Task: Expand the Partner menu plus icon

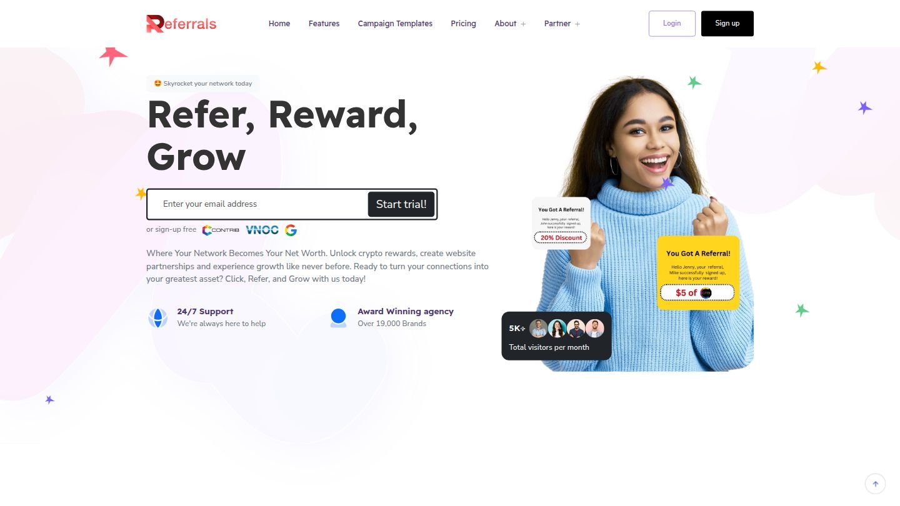Action: click(577, 24)
